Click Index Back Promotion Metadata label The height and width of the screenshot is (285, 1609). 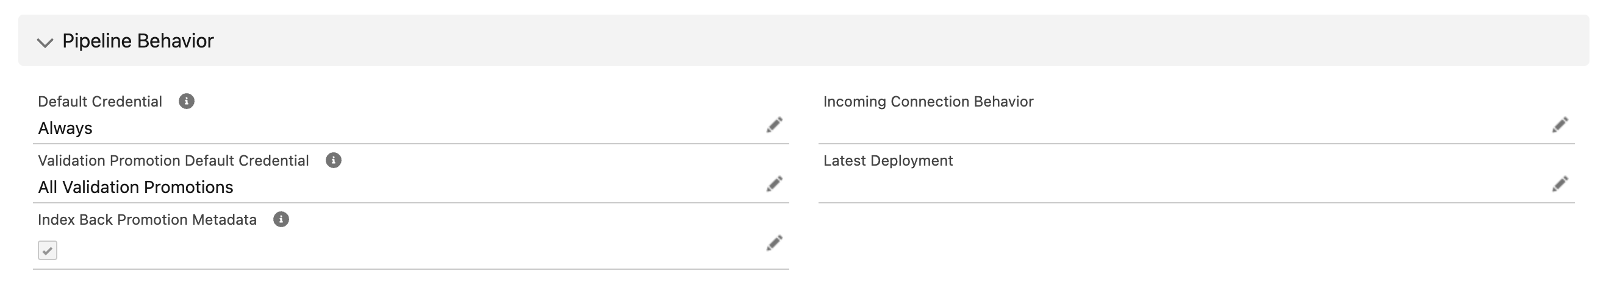tap(147, 220)
